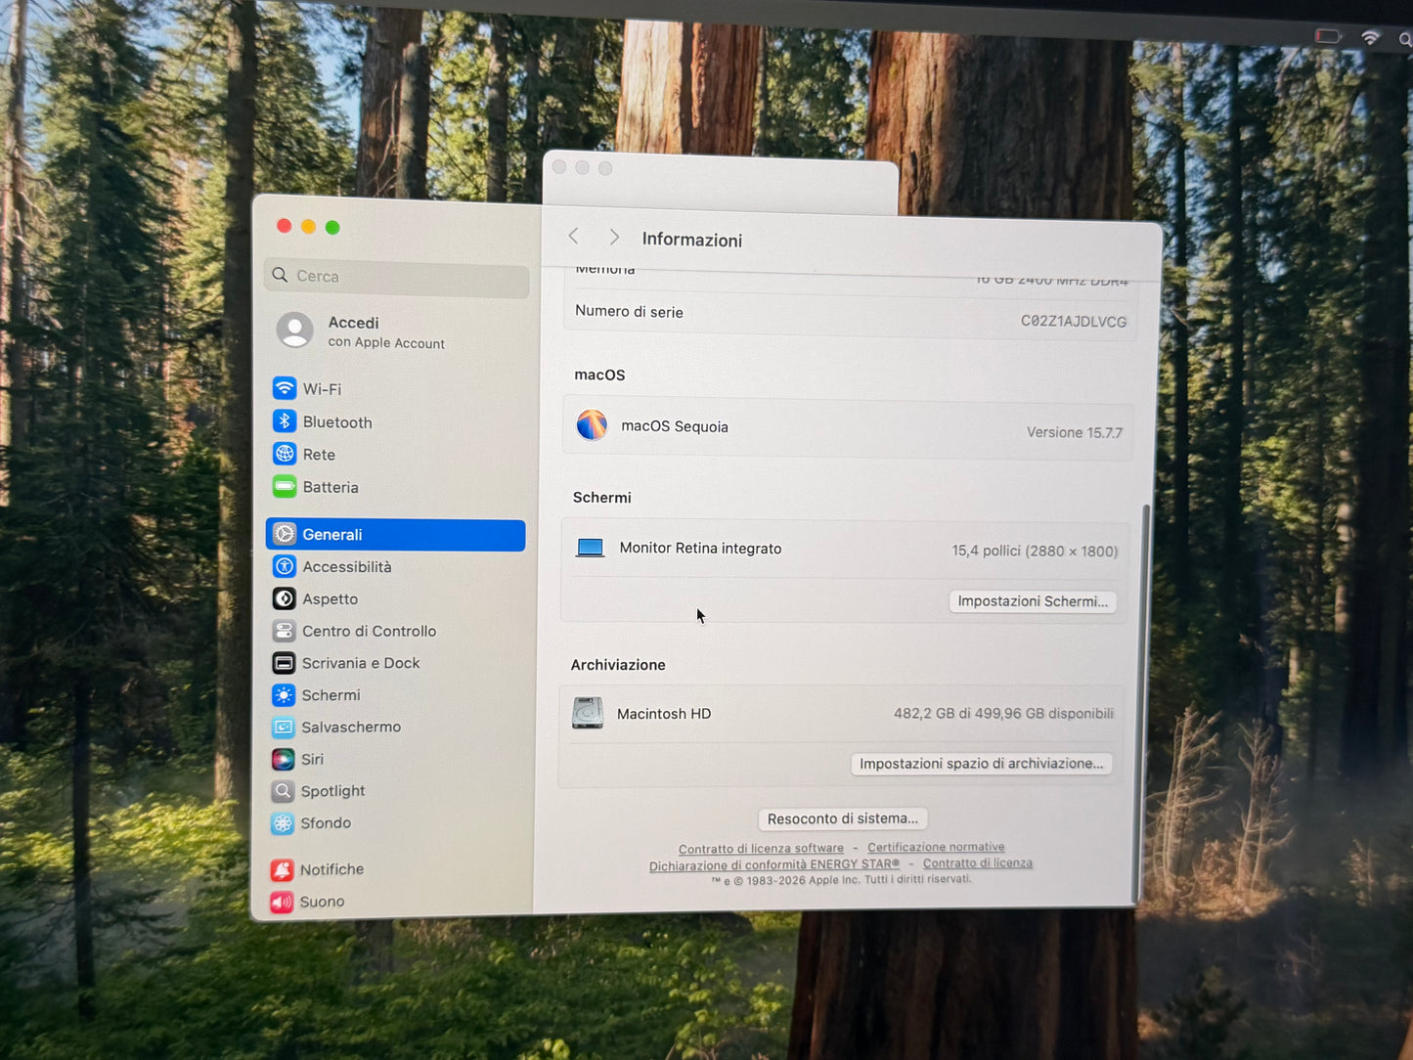Click the macOS Sequoia name text
1413x1060 pixels.
tap(675, 426)
